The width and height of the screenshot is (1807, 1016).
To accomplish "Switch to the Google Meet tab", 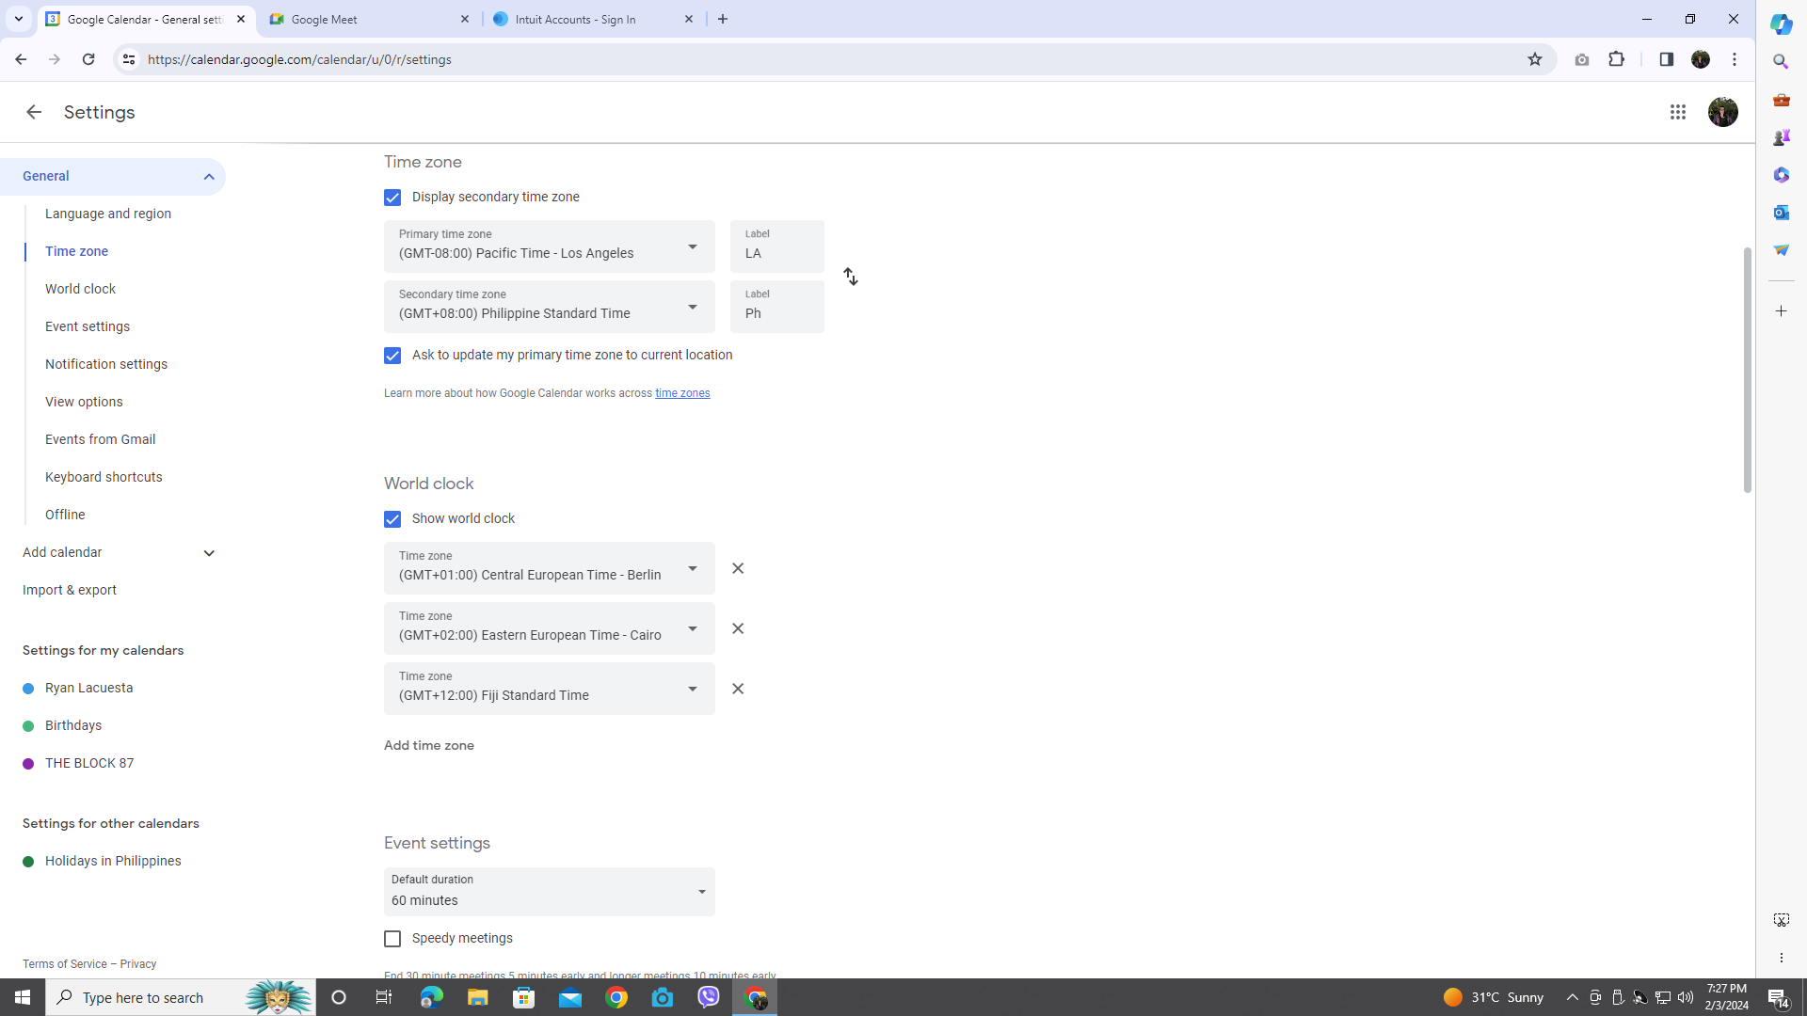I will pyautogui.click(x=369, y=19).
